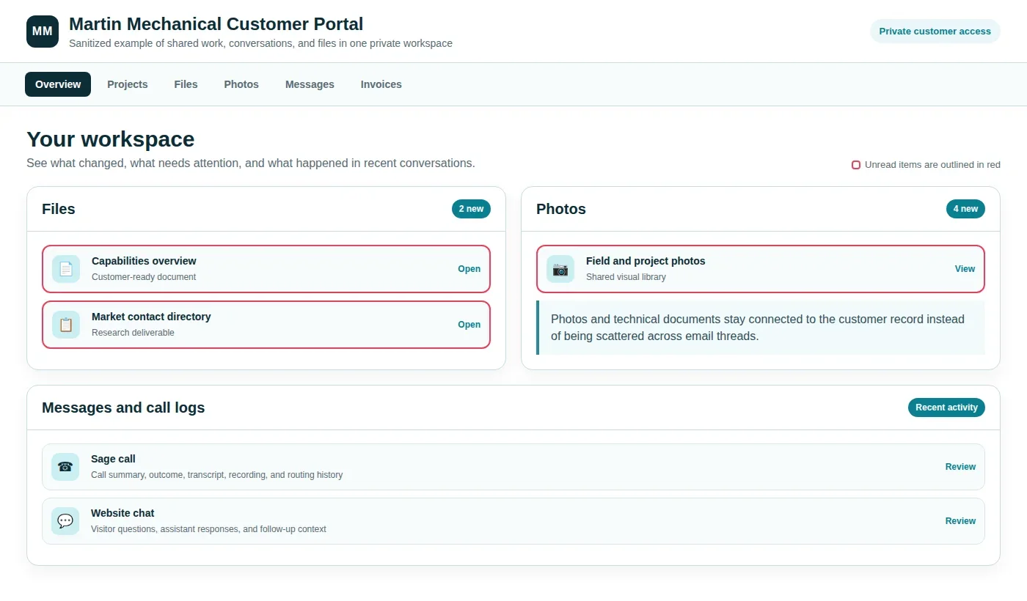Click the Private customer access badge
The height and width of the screenshot is (601, 1027).
(x=935, y=32)
